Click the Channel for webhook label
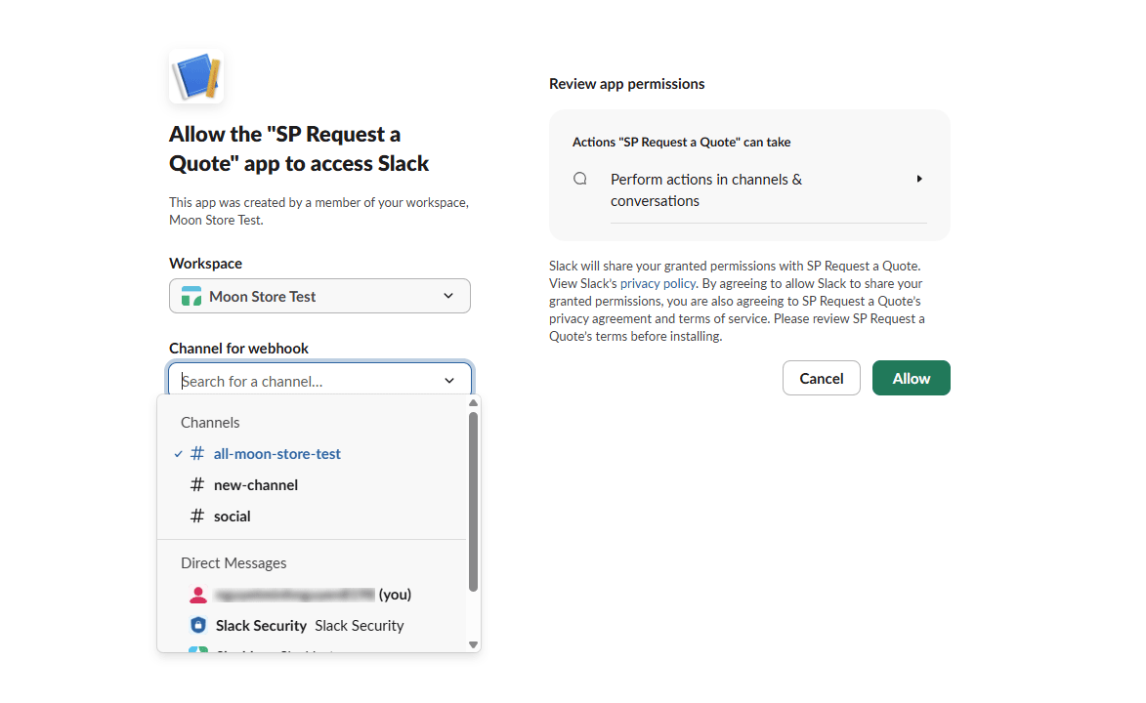 (x=239, y=349)
